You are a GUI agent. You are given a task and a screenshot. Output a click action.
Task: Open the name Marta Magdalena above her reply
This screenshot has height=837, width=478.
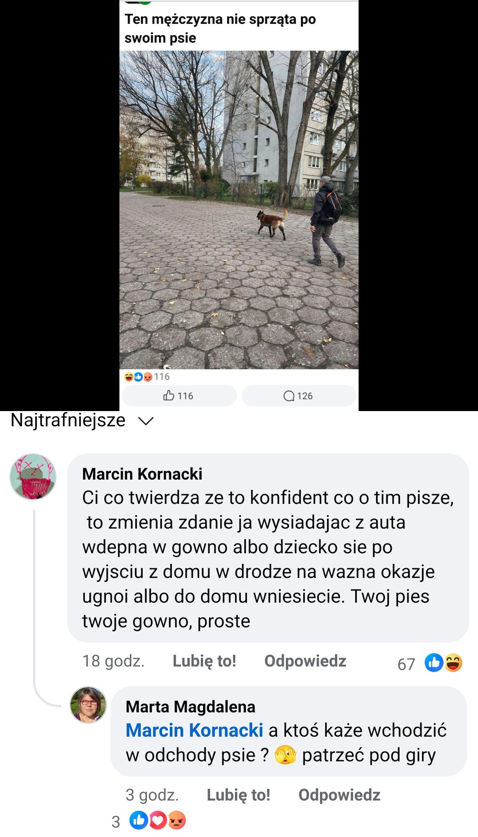190,707
